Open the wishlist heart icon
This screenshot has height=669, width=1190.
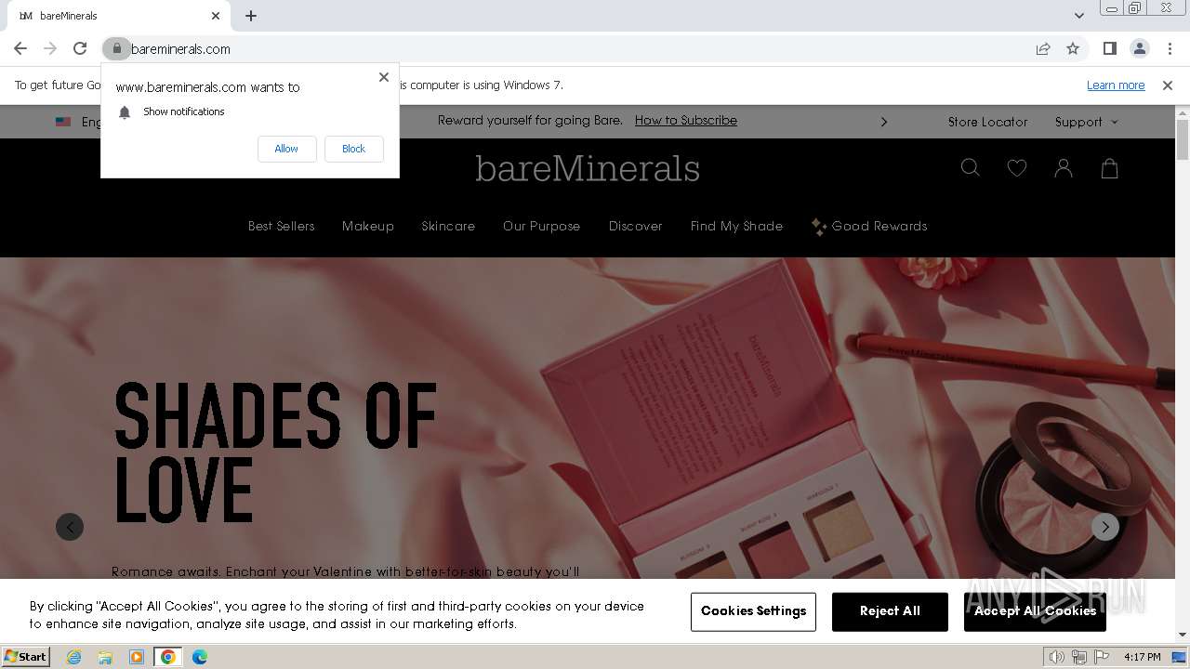[x=1017, y=168]
